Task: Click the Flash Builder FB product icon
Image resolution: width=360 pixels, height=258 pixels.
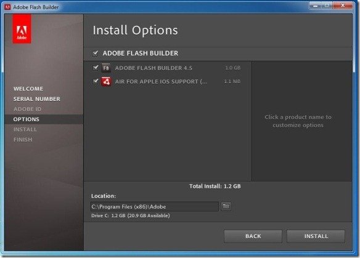Action: (x=106, y=68)
